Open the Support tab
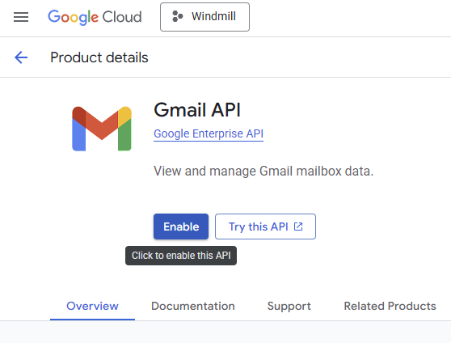The image size is (451, 343). click(289, 306)
